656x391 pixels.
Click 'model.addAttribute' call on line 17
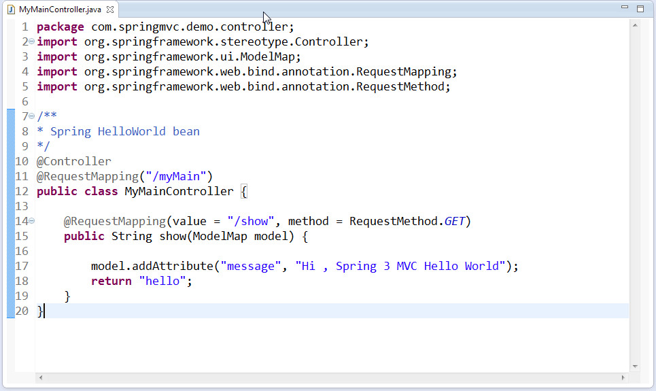click(x=152, y=267)
